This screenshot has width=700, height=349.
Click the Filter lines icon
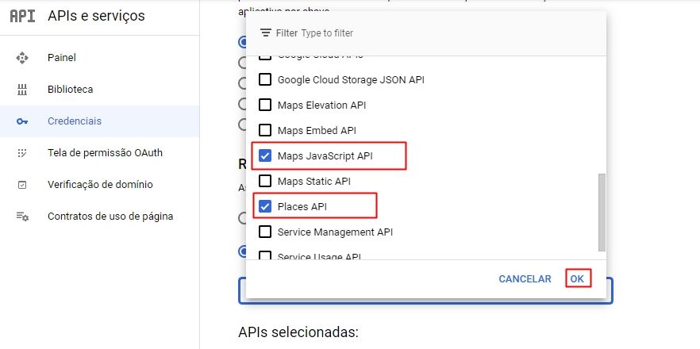tap(266, 33)
